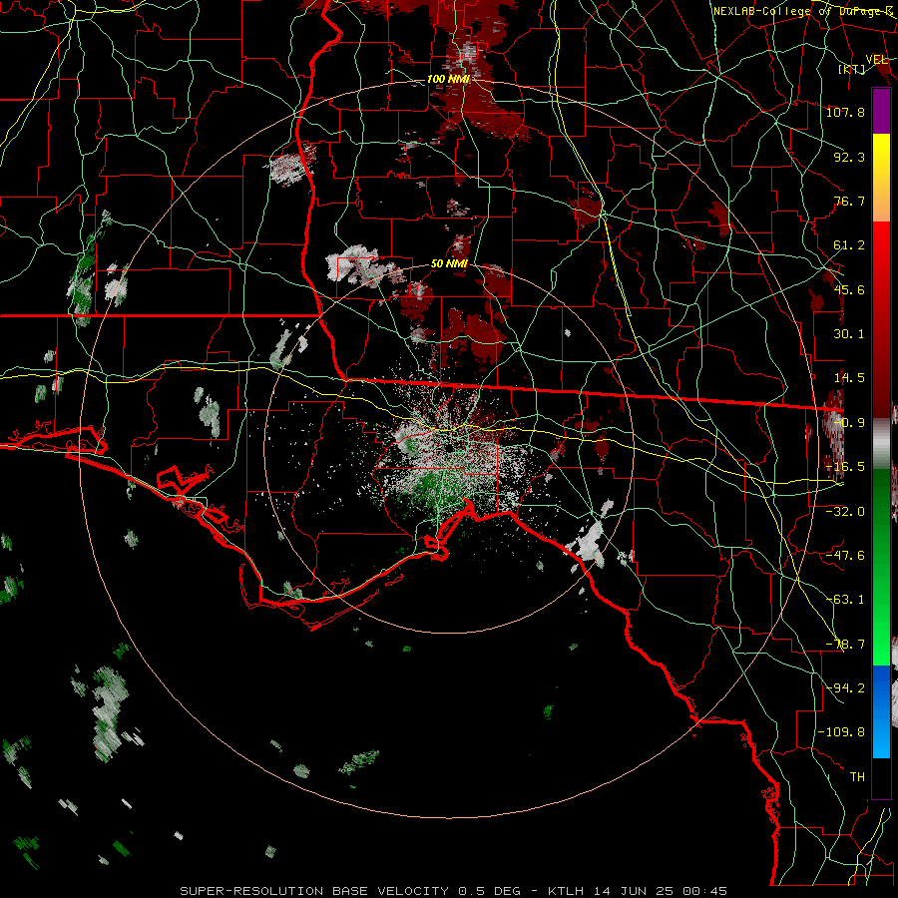Click the 92.3 velocity scale value
The width and height of the screenshot is (898, 898).
849,157
